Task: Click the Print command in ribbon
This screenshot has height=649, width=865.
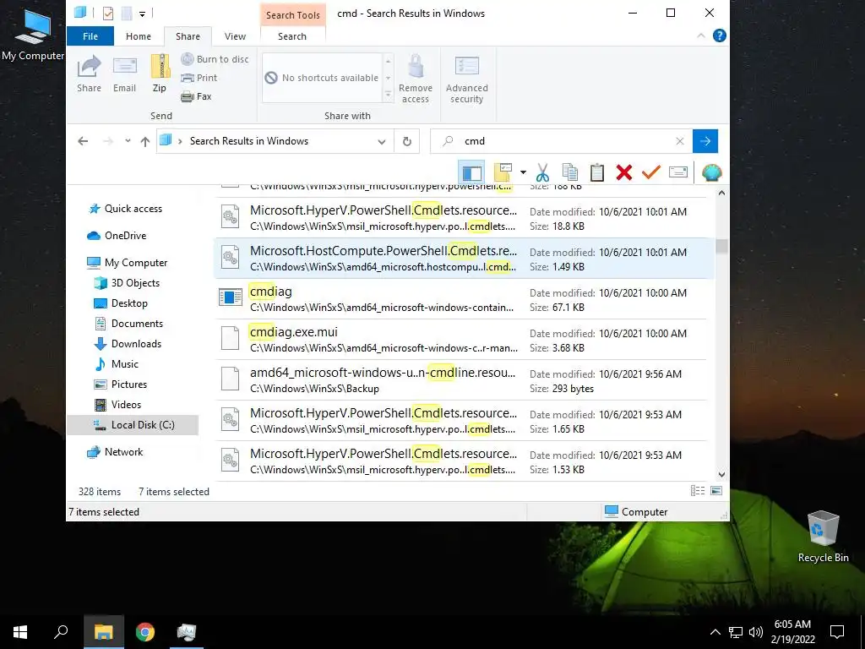Action: click(199, 78)
